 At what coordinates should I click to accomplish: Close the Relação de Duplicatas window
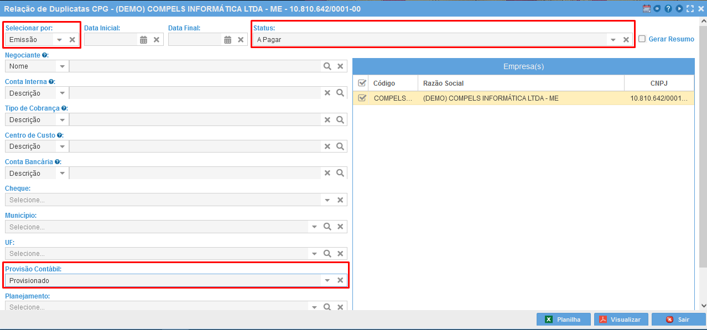pos(701,8)
